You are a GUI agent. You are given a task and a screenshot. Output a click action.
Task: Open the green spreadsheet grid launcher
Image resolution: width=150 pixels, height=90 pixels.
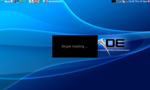tap(24, 1)
